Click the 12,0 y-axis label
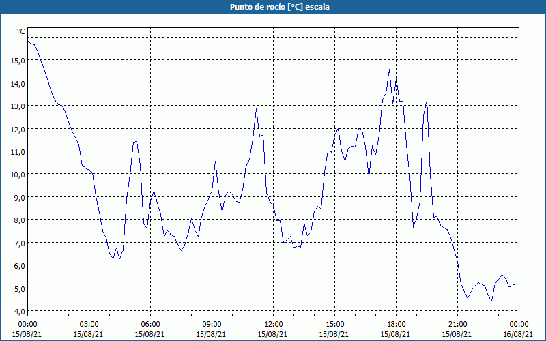 click(18, 129)
